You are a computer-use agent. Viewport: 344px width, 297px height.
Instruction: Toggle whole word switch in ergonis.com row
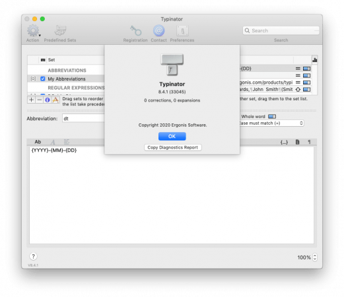click(x=306, y=82)
